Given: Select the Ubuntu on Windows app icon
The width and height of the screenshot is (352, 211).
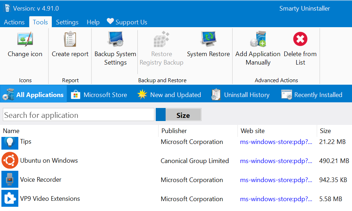Looking at the screenshot, I should tap(10, 161).
